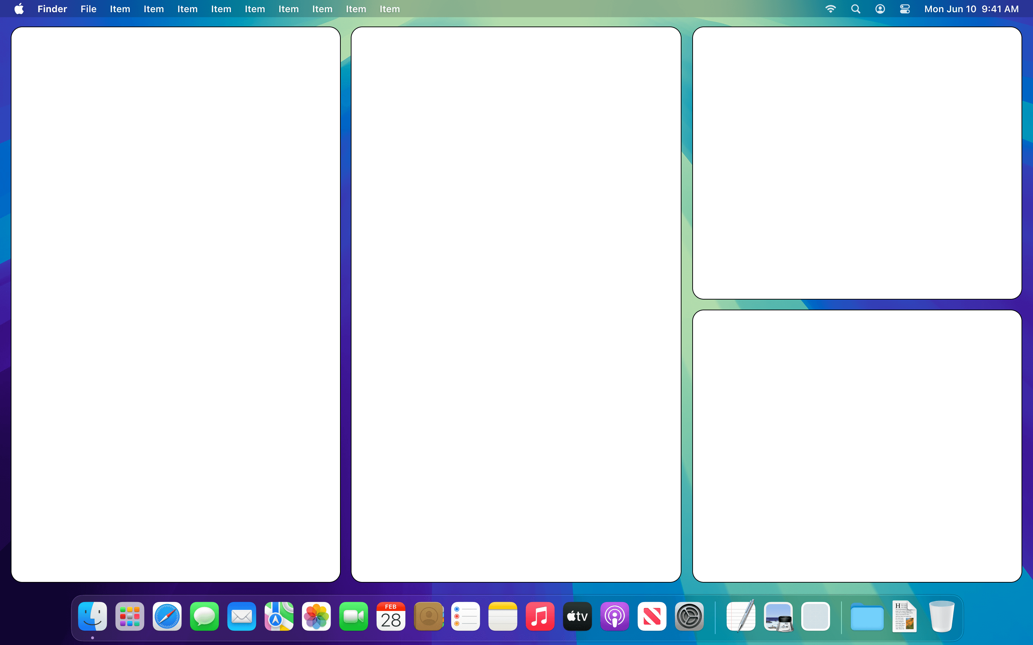Open Finder from the Dock
Image resolution: width=1033 pixels, height=645 pixels.
click(x=93, y=616)
